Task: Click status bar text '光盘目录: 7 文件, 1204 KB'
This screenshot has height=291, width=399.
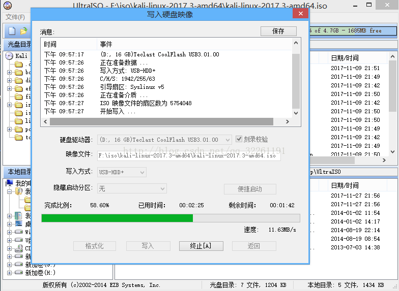Action: coord(248,285)
